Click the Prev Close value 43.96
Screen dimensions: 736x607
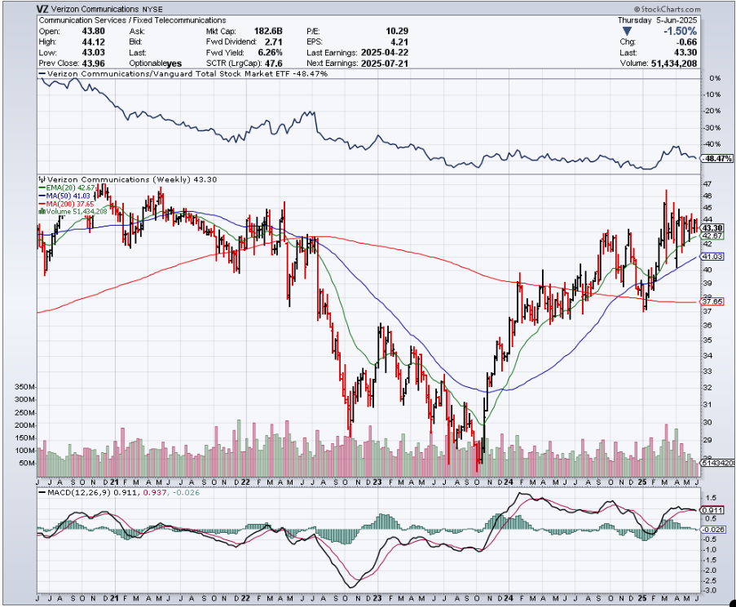94,64
